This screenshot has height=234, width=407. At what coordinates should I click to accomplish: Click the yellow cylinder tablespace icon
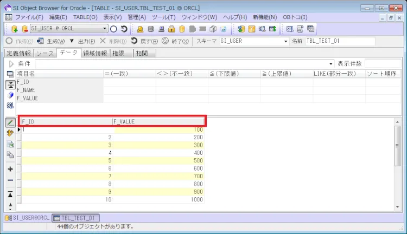tap(182, 29)
